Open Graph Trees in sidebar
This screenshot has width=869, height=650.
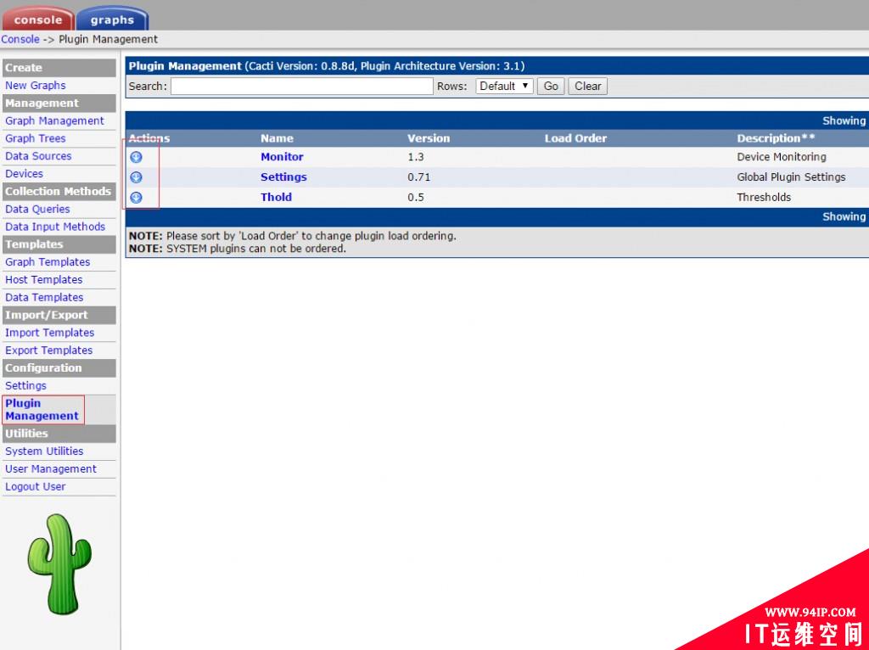pos(36,138)
